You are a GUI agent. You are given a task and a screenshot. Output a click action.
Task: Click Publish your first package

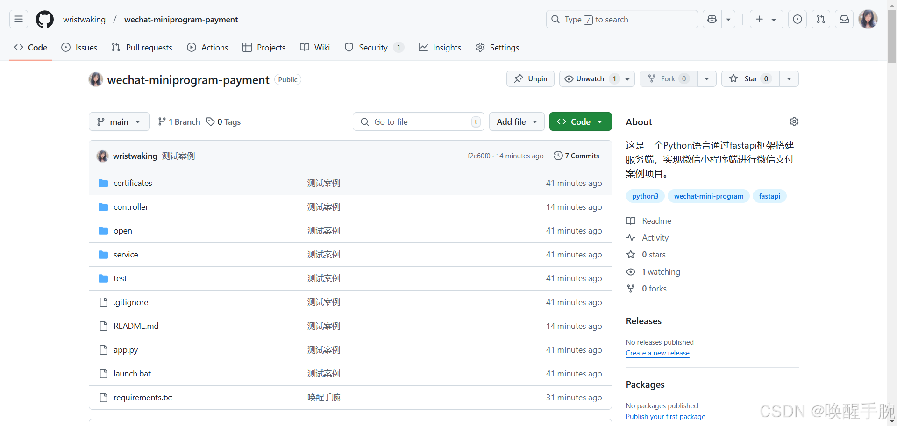(x=665, y=417)
